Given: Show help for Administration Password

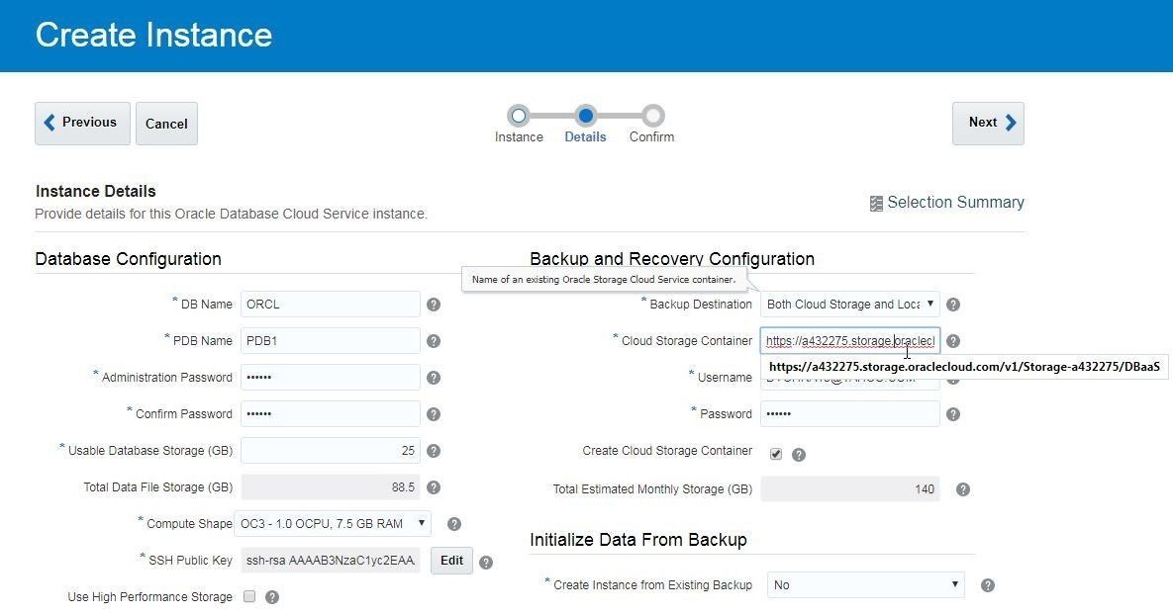Looking at the screenshot, I should pyautogui.click(x=434, y=378).
